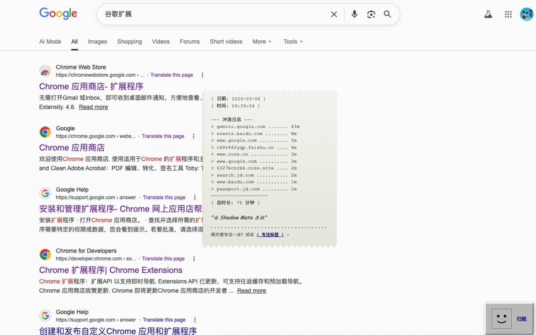Open 'Chrome 应用商店- 扩展程序' result link
The width and height of the screenshot is (536, 335).
click(91, 86)
